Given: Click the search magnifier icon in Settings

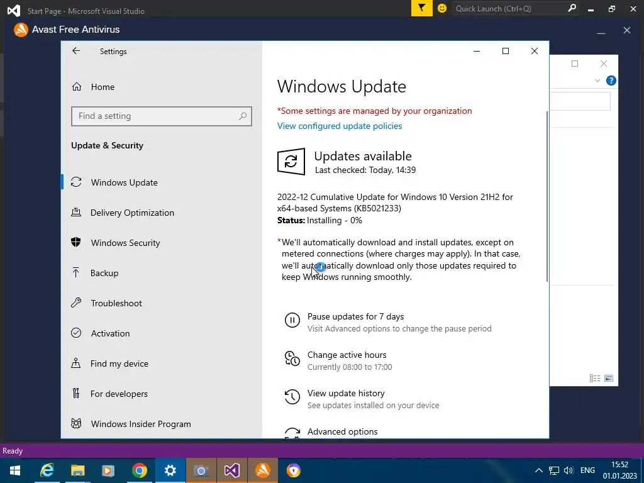Looking at the screenshot, I should pos(243,116).
